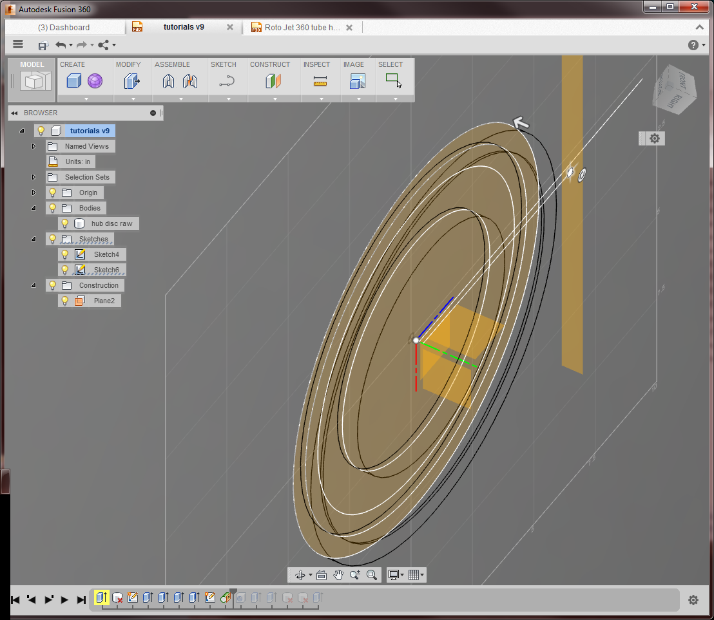
Task: Expand the Named Views folder
Action: click(34, 146)
